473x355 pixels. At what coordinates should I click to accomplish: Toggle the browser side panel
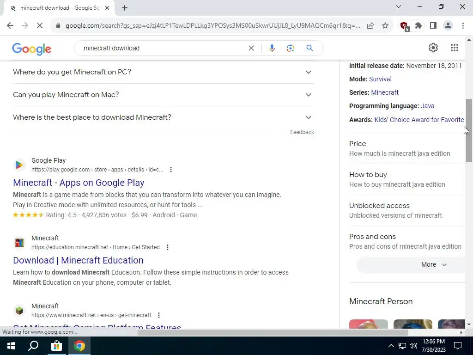433,26
